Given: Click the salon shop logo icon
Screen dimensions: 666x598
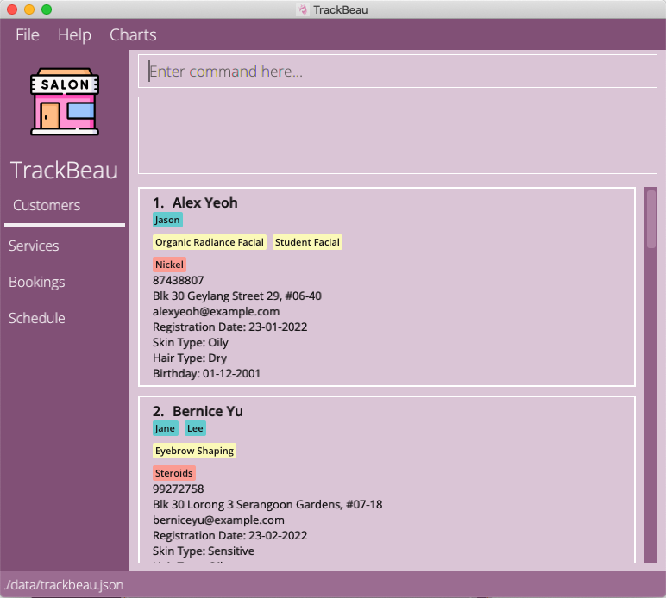Looking at the screenshot, I should (64, 102).
